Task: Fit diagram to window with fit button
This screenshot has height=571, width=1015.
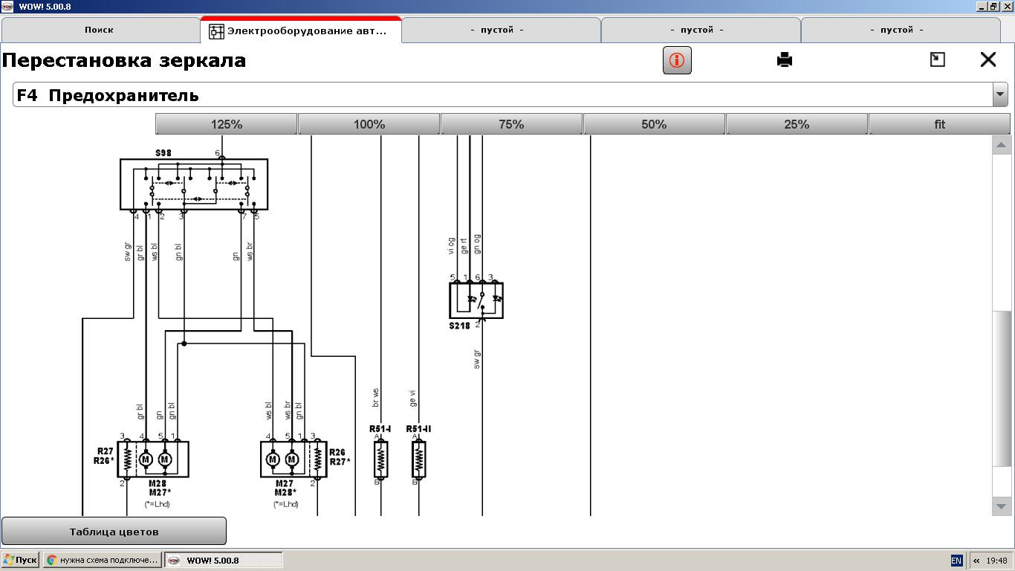Action: coord(939,124)
